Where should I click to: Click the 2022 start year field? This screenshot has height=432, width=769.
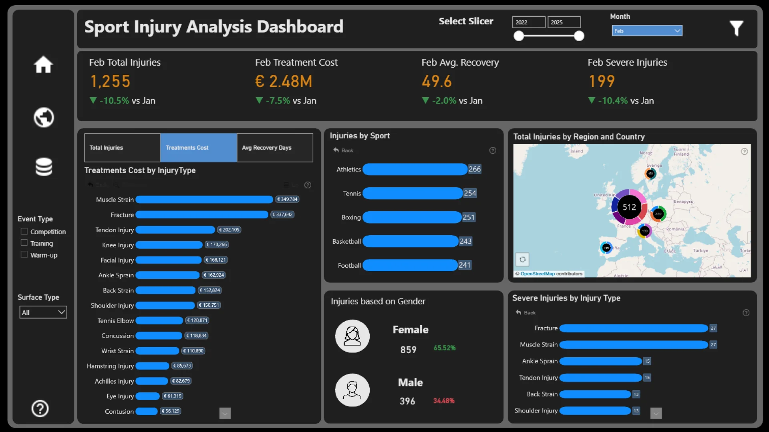(x=529, y=22)
